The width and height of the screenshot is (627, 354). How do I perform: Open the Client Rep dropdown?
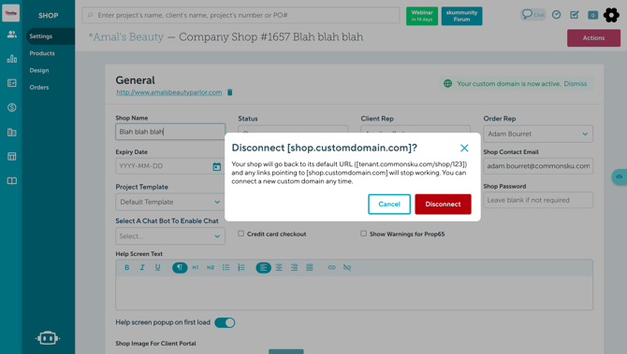pyautogui.click(x=416, y=129)
